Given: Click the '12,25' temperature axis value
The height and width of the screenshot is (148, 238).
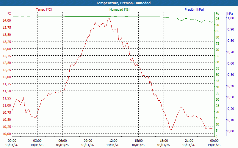Looking at the screenshot, I should pos(7,70).
